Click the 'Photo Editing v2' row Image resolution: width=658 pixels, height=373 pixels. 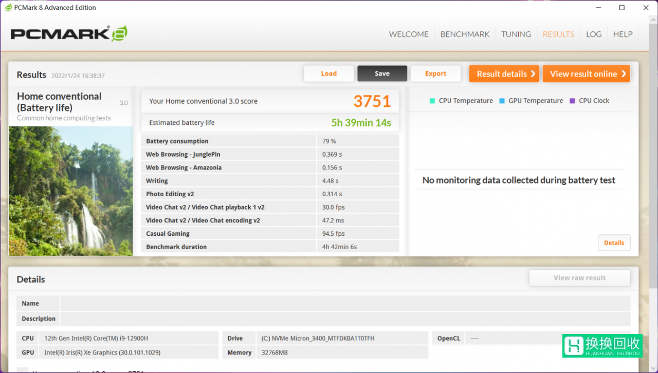click(270, 194)
